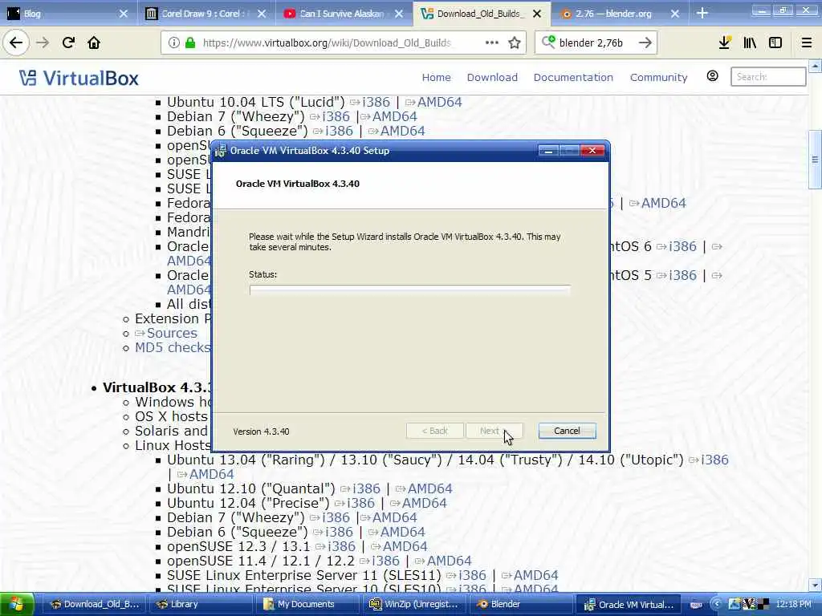Show site information icon in address bar
This screenshot has height=616, width=822.
point(173,43)
